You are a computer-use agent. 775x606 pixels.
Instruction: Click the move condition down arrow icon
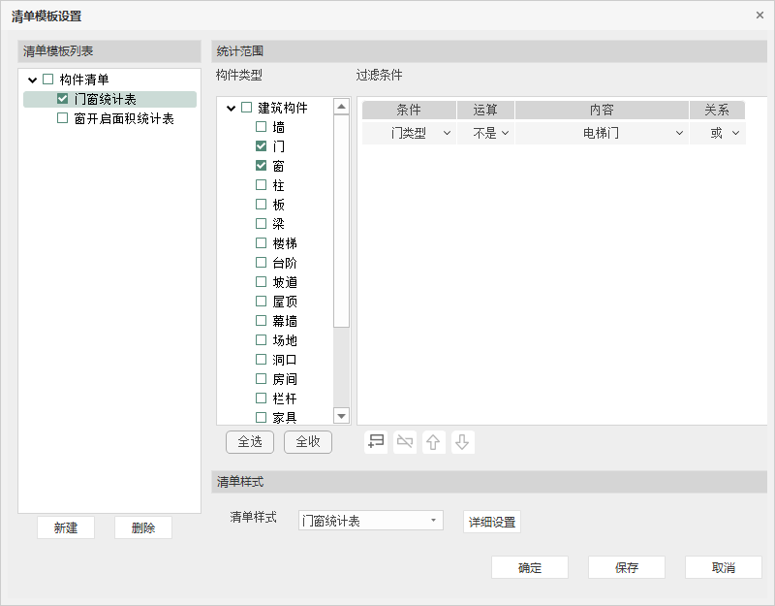pos(462,442)
